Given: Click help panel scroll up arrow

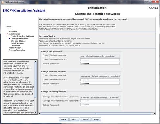Looking at the screenshot, I should (35, 61).
